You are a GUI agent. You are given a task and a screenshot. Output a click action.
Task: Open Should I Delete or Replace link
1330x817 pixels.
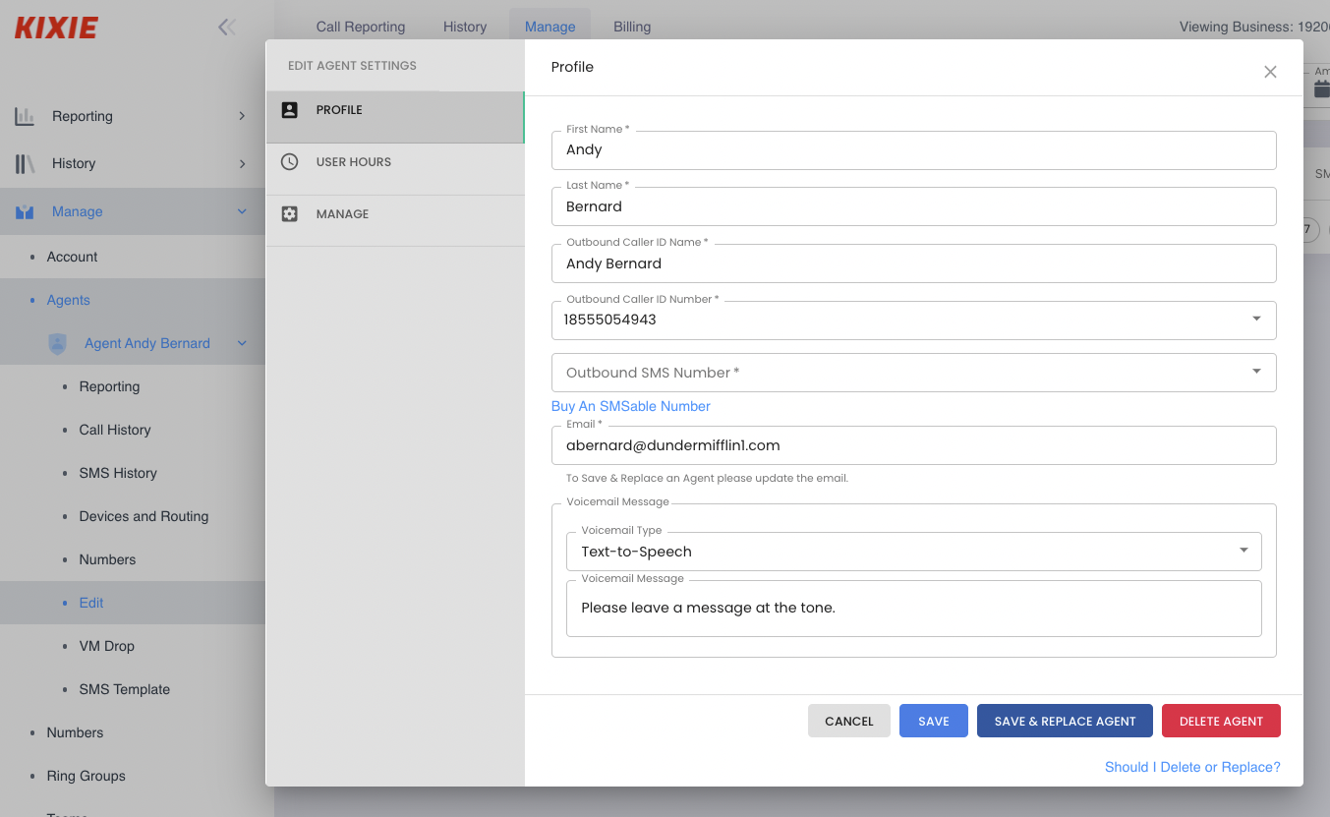coord(1192,767)
